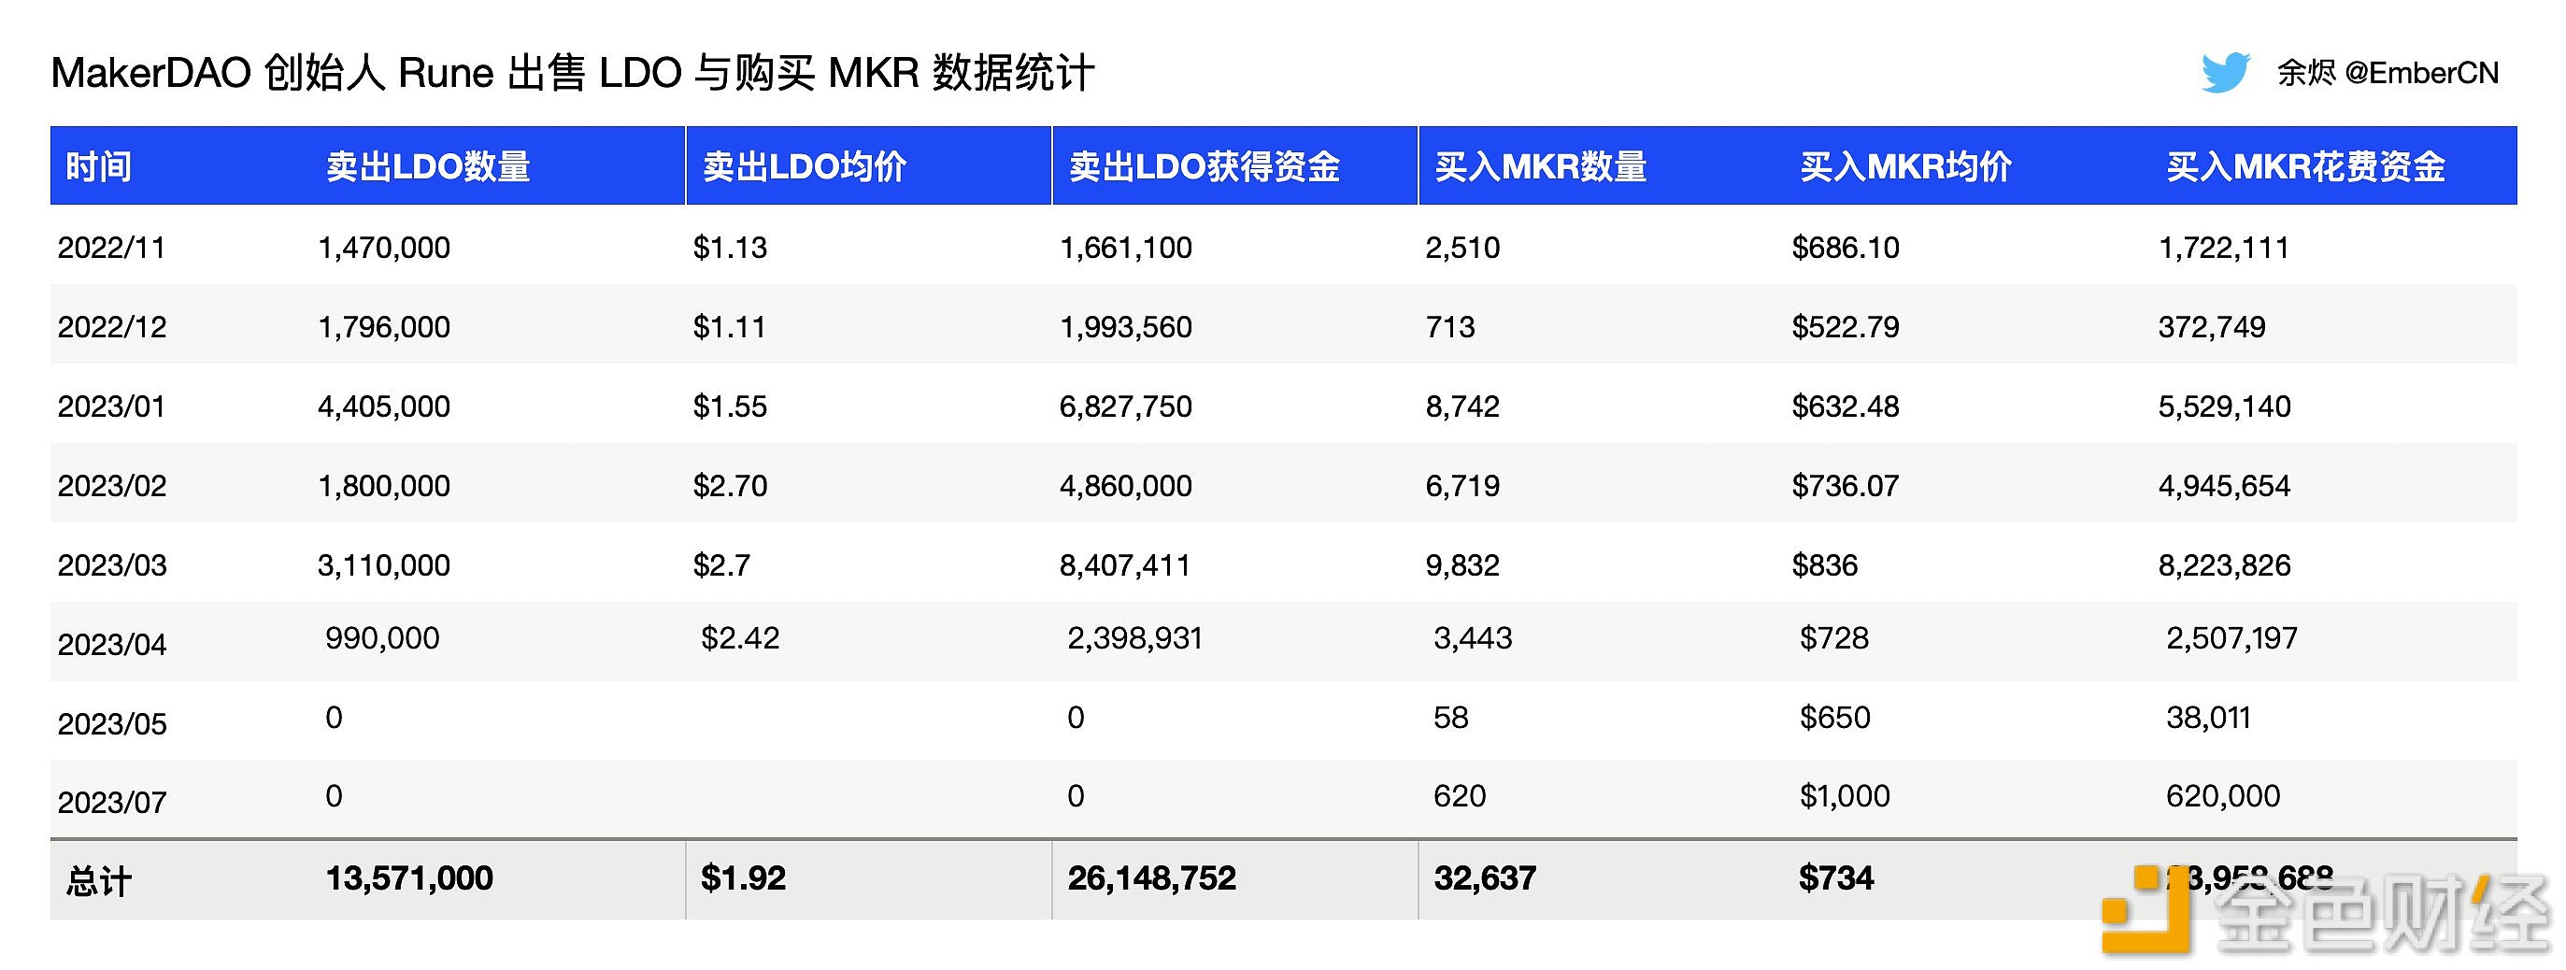2566x970 pixels.
Task: Click the 8,223,826 spending cell
Action: pos(2225,565)
